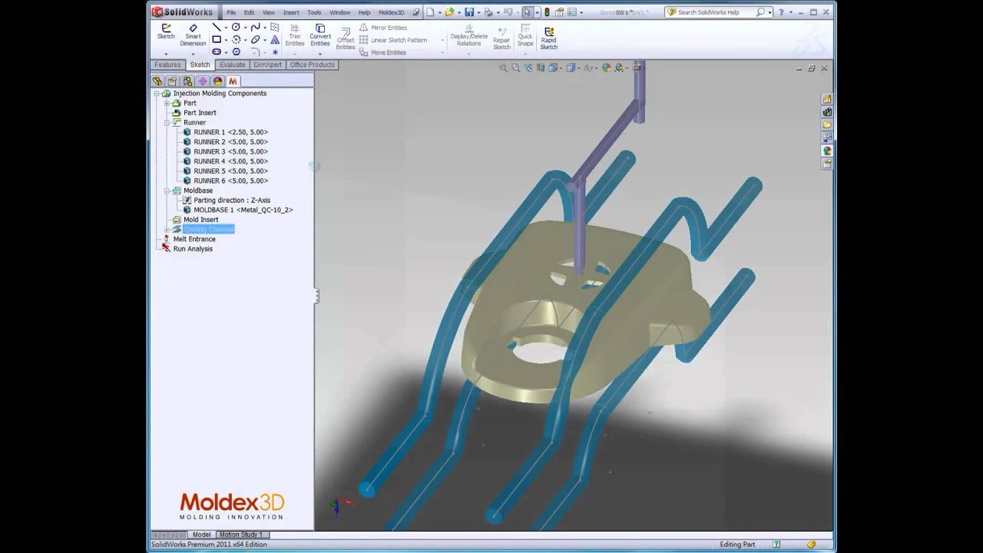
Task: Select the Corner Rectangle tool
Action: [x=217, y=40]
